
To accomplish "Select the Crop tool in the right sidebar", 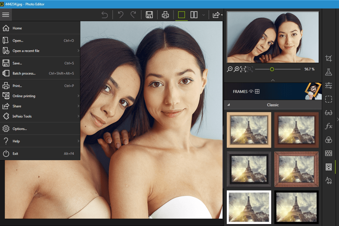I will 328,58.
